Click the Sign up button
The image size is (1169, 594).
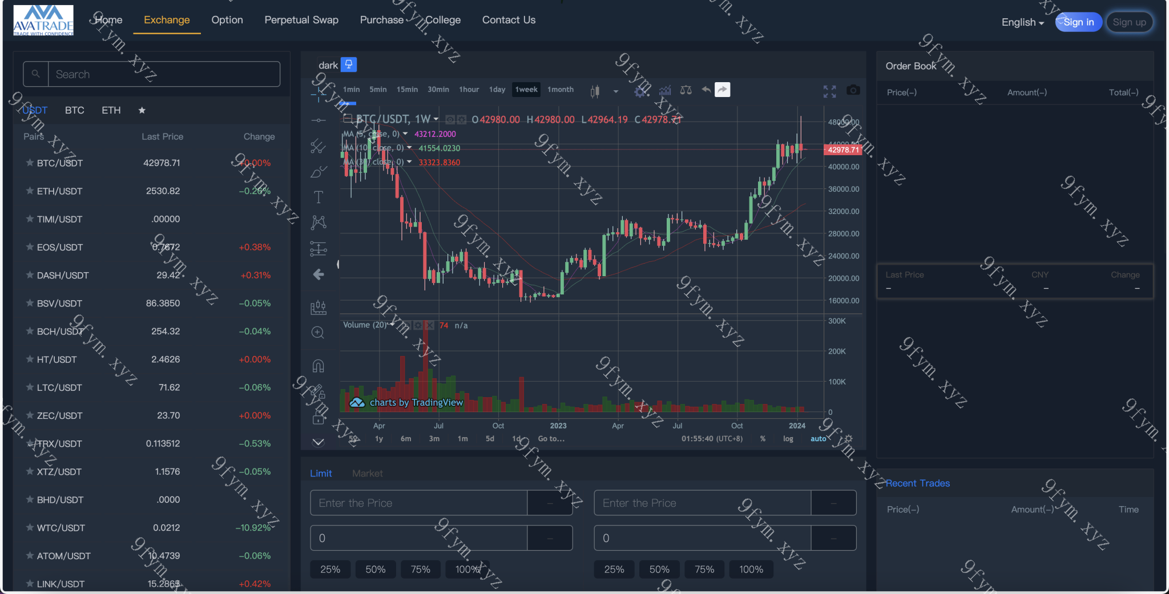click(x=1129, y=22)
